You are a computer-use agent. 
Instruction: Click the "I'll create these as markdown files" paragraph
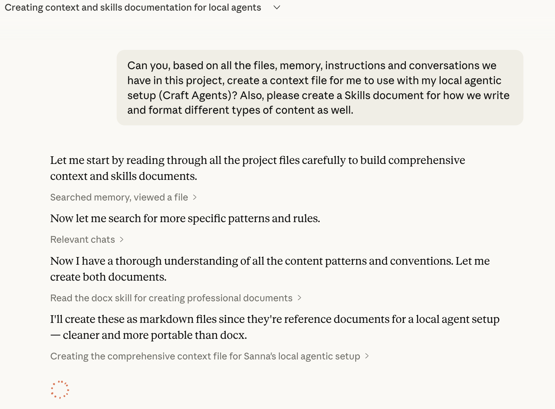275,320
